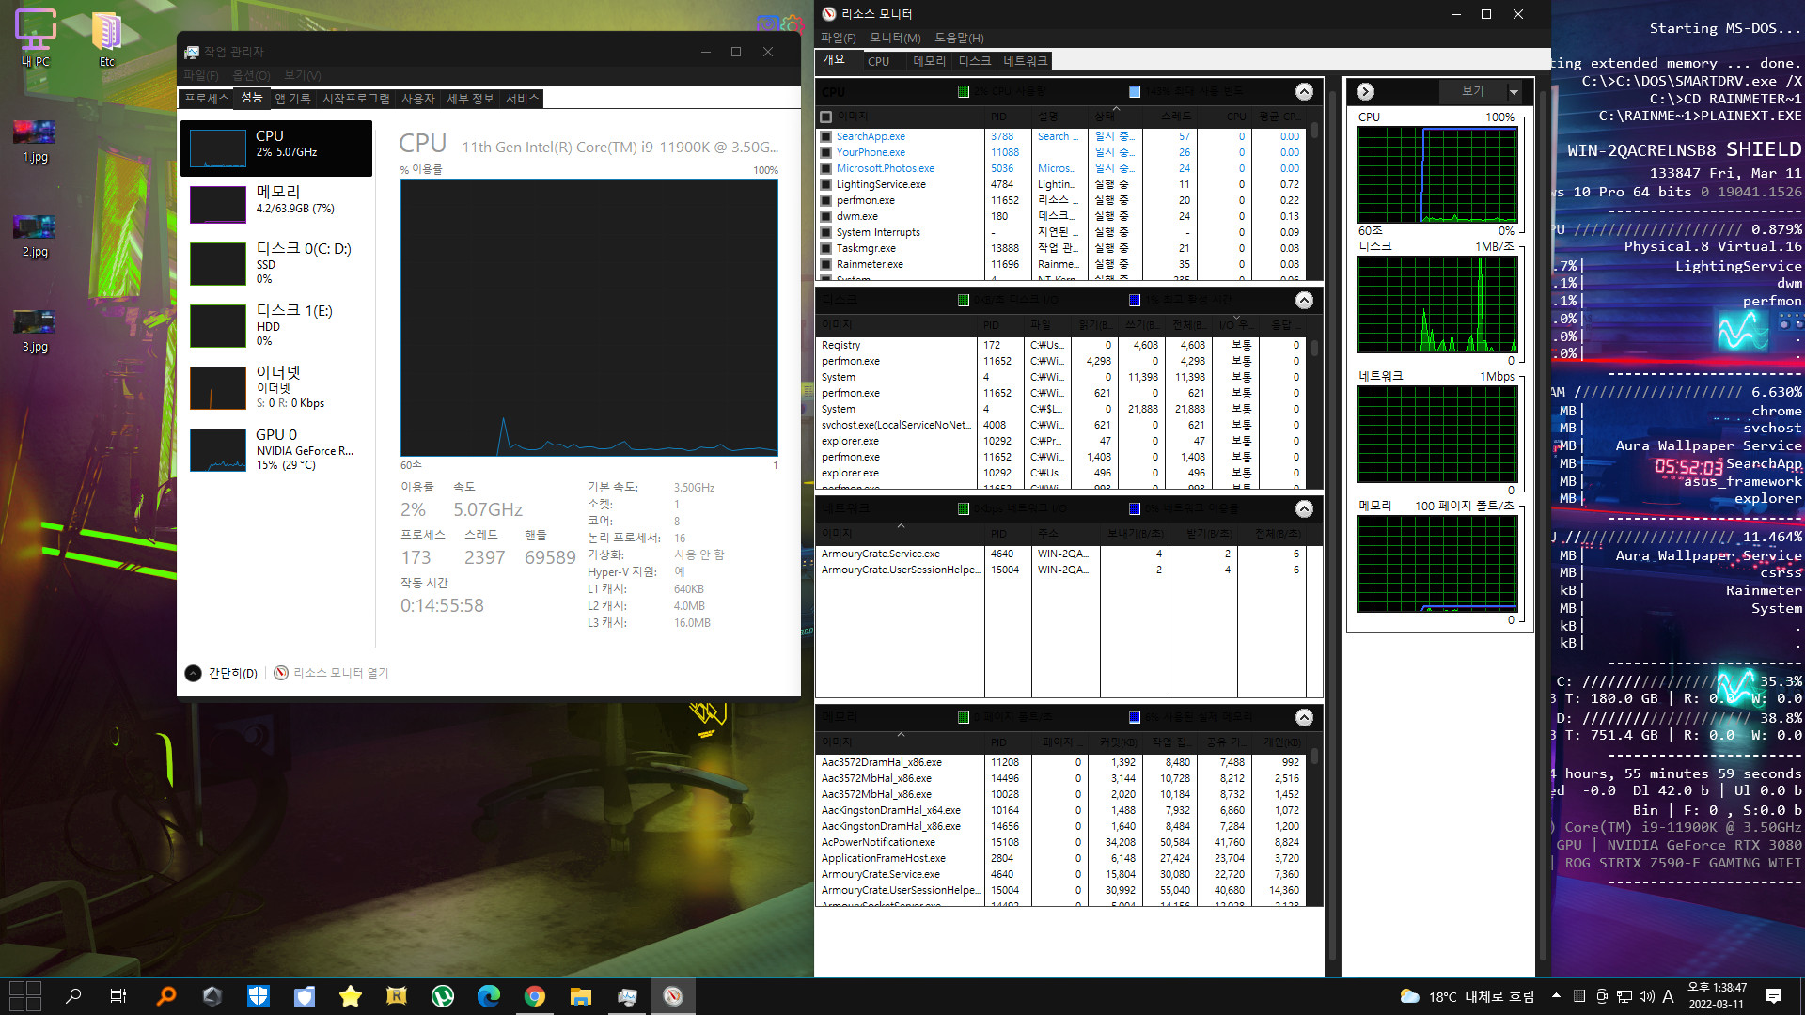Collapse the 디스크 section in Resource Monitor
This screenshot has width=1805, height=1015.
click(x=1304, y=301)
